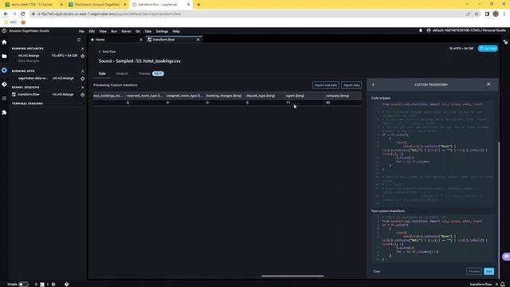510x287 pixels.
Task: Open the Settings menu
Action: (x=162, y=31)
